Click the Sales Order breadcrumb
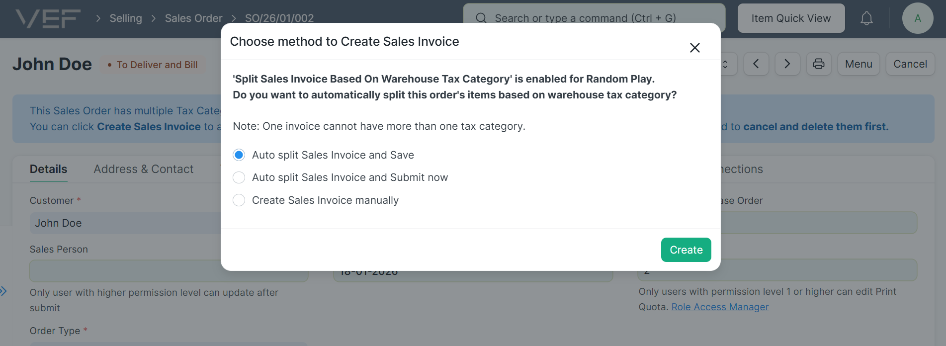This screenshot has width=946, height=346. coord(193,18)
